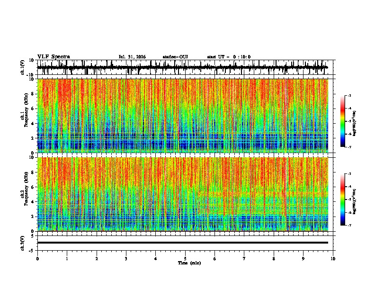Click time axis tick label "8"
This screenshot has width=375, height=290.
(274, 259)
